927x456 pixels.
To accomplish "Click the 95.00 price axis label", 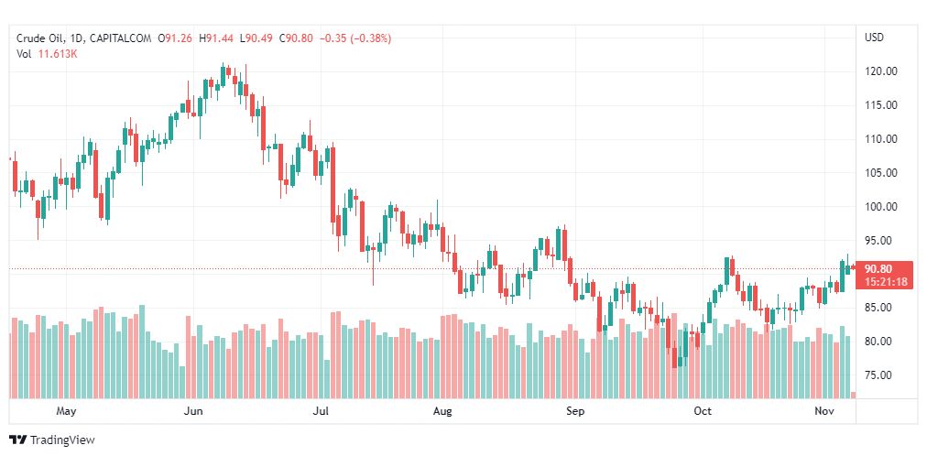I will coord(880,241).
